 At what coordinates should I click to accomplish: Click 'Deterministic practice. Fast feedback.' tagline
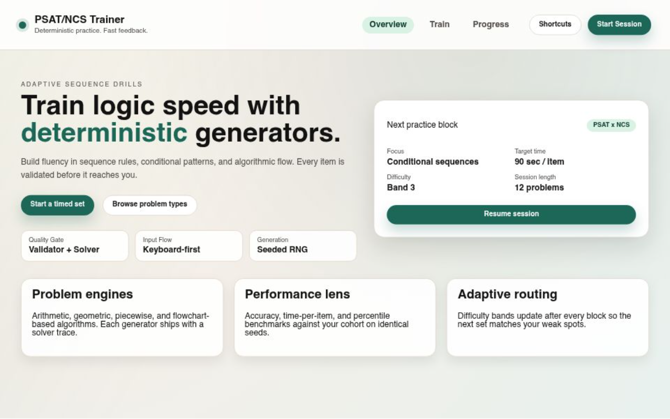[91, 31]
